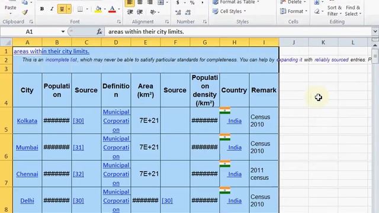Open the [32] source link
379x213 pixels.
click(x=78, y=174)
